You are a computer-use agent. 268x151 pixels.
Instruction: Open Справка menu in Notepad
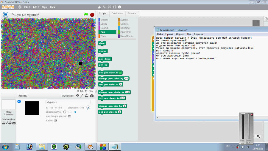[x=198, y=34]
